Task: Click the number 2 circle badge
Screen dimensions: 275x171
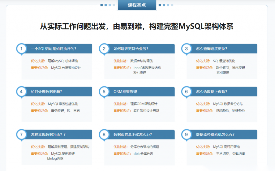Action: point(104,49)
